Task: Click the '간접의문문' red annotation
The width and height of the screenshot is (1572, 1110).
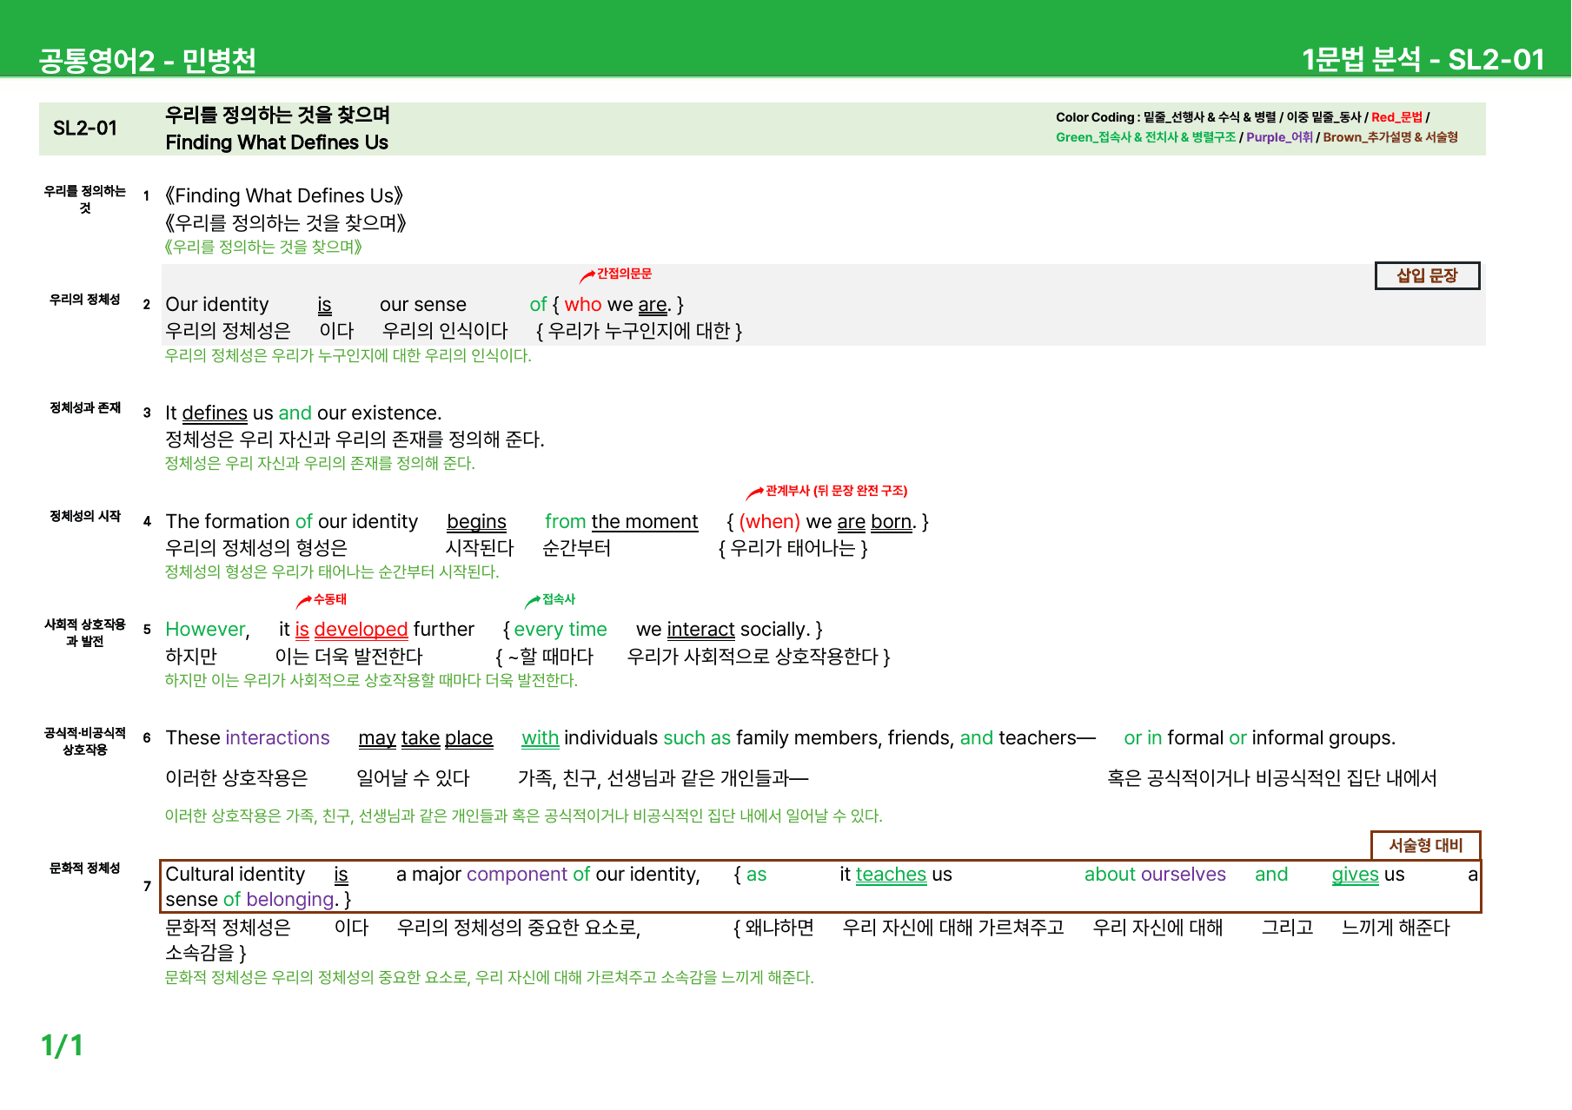Action: [624, 274]
